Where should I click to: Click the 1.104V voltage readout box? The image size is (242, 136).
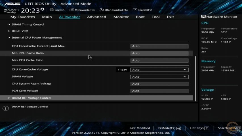tap(122, 70)
